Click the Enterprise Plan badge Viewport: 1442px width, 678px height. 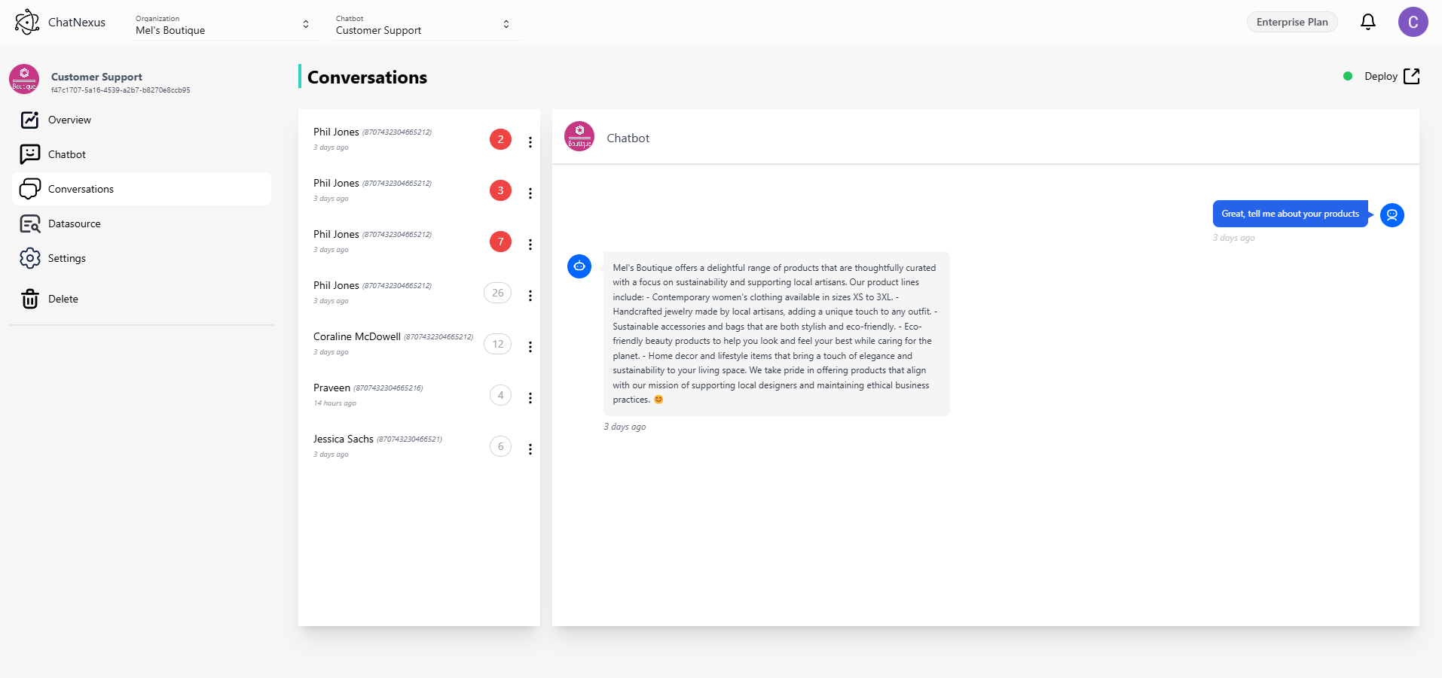(x=1292, y=22)
